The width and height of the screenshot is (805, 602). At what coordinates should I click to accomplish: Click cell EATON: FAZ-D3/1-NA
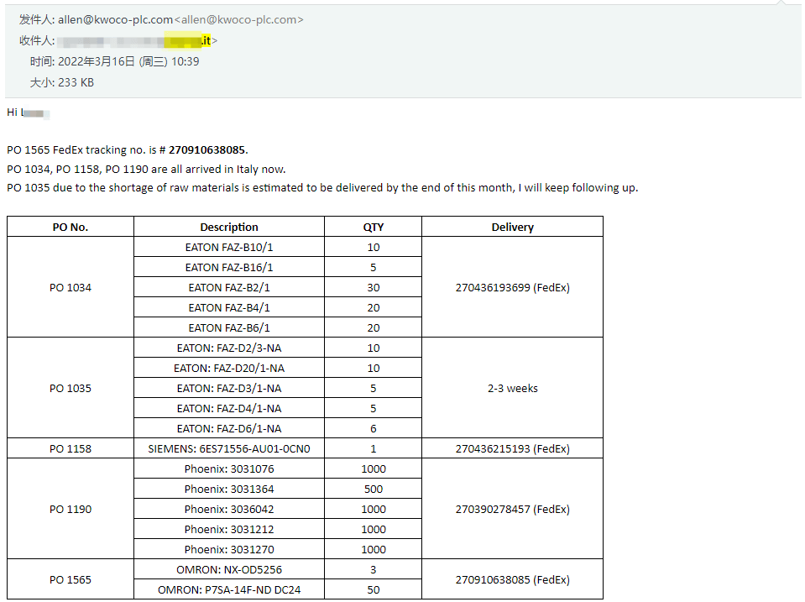tap(229, 389)
